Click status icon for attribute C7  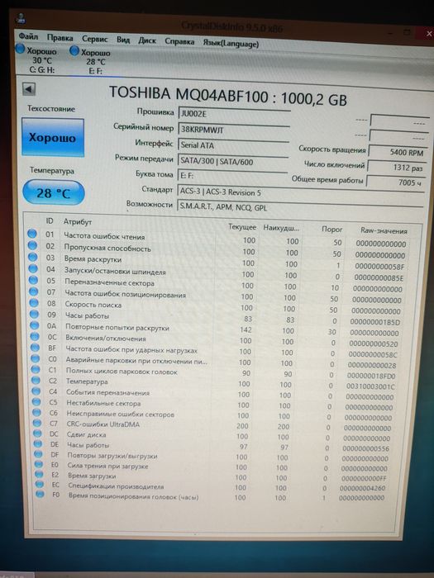click(x=37, y=423)
